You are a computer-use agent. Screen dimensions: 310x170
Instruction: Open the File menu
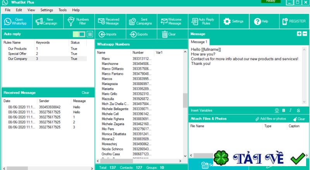pyautogui.click(x=8, y=10)
